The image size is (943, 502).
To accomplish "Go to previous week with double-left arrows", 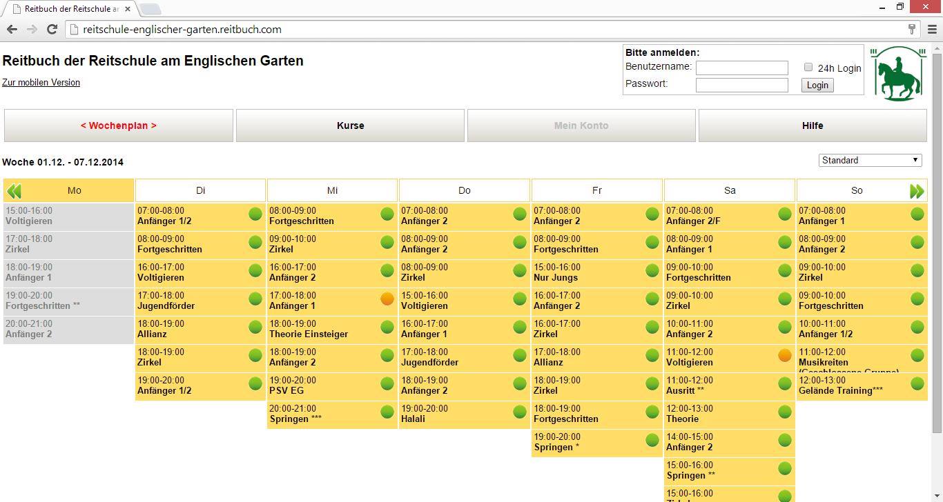I will [x=14, y=191].
